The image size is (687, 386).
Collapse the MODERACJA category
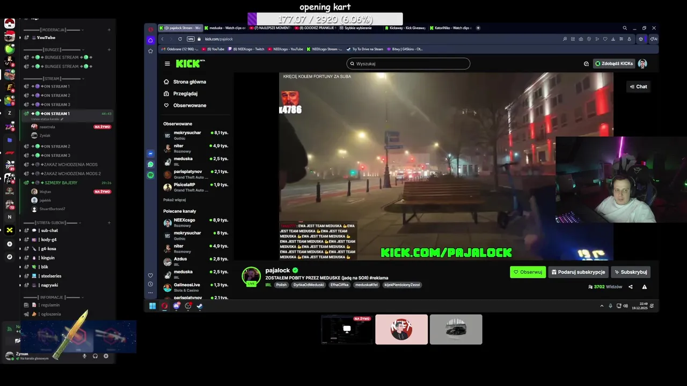[x=54, y=30]
